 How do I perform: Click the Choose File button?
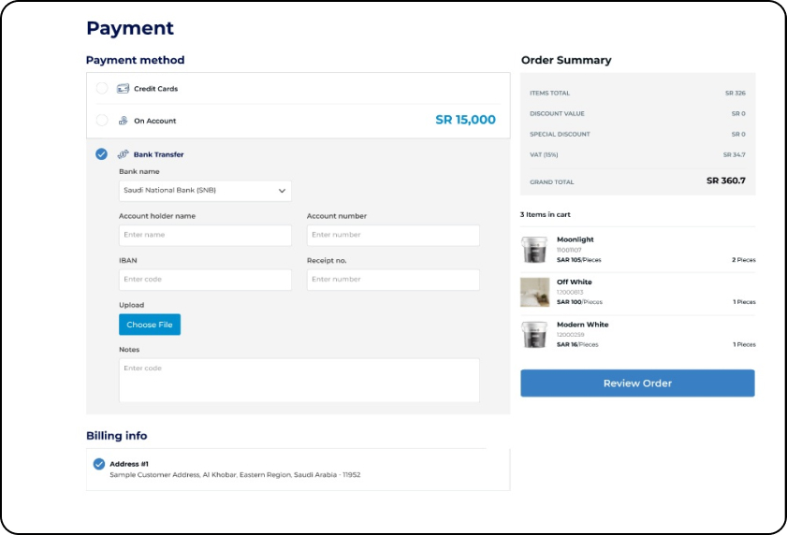pyautogui.click(x=150, y=325)
